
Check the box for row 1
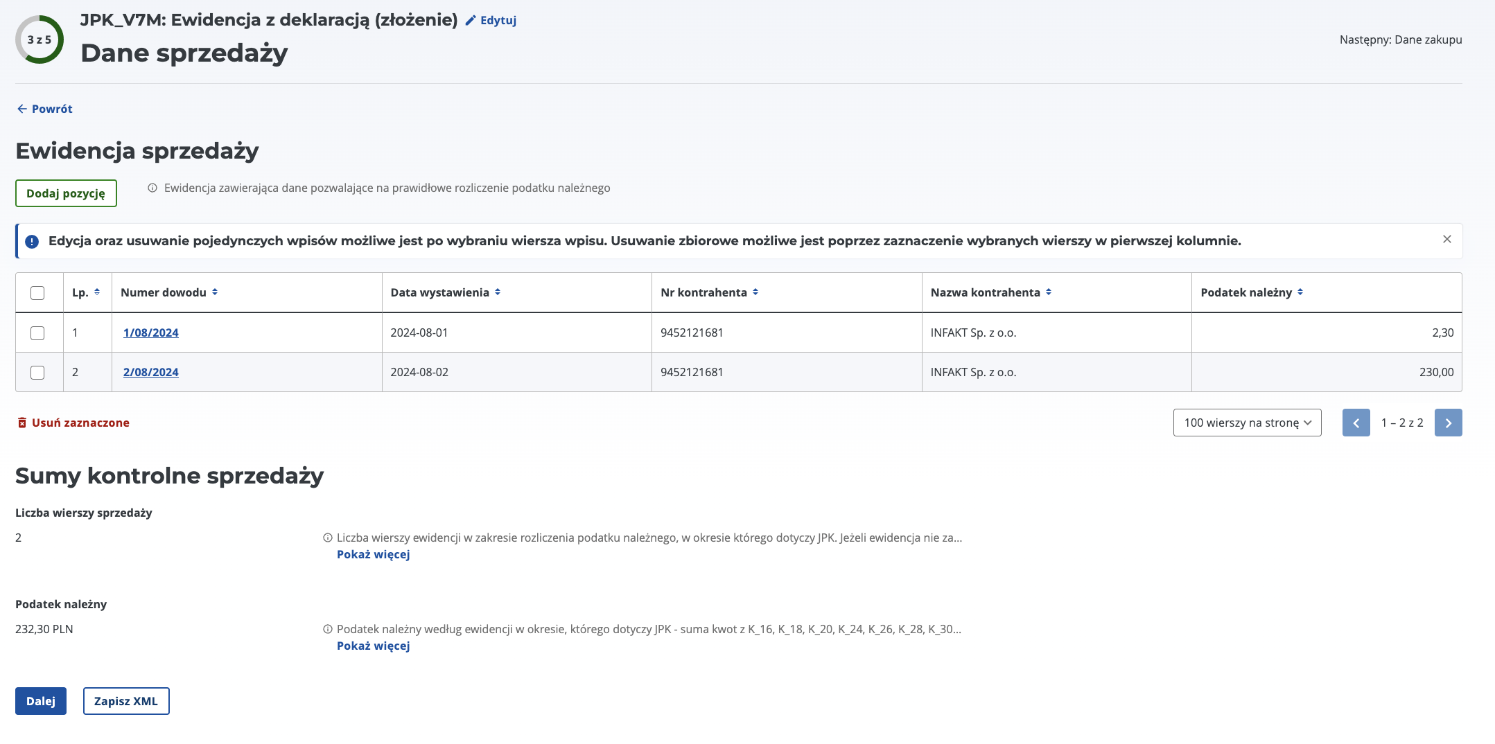pos(37,333)
